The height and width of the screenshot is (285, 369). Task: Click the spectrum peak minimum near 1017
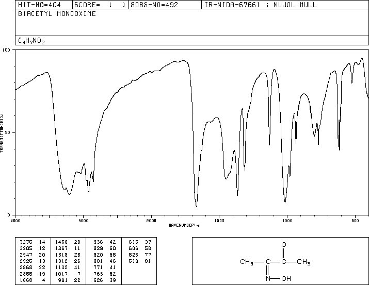click(x=285, y=201)
